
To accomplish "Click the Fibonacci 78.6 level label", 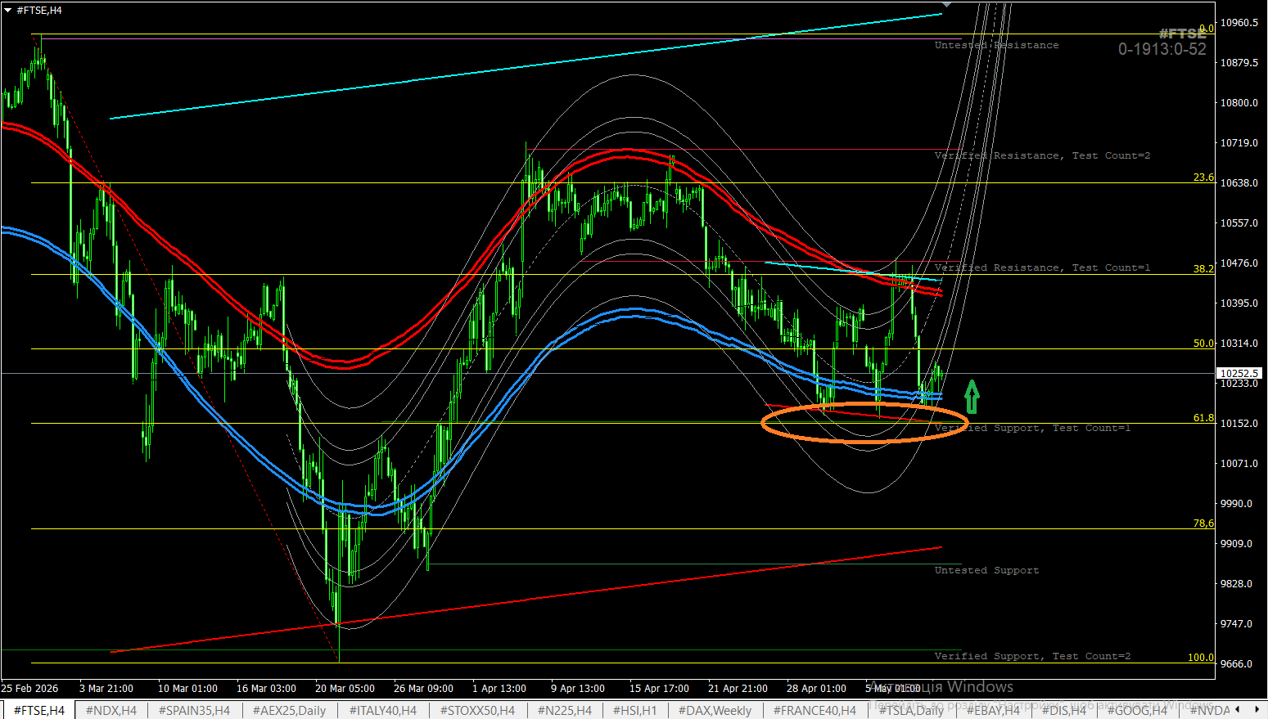I will (x=1203, y=524).
